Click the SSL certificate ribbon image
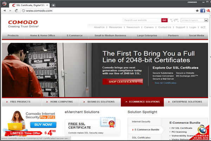The image size is (211, 141). pos(108,122)
